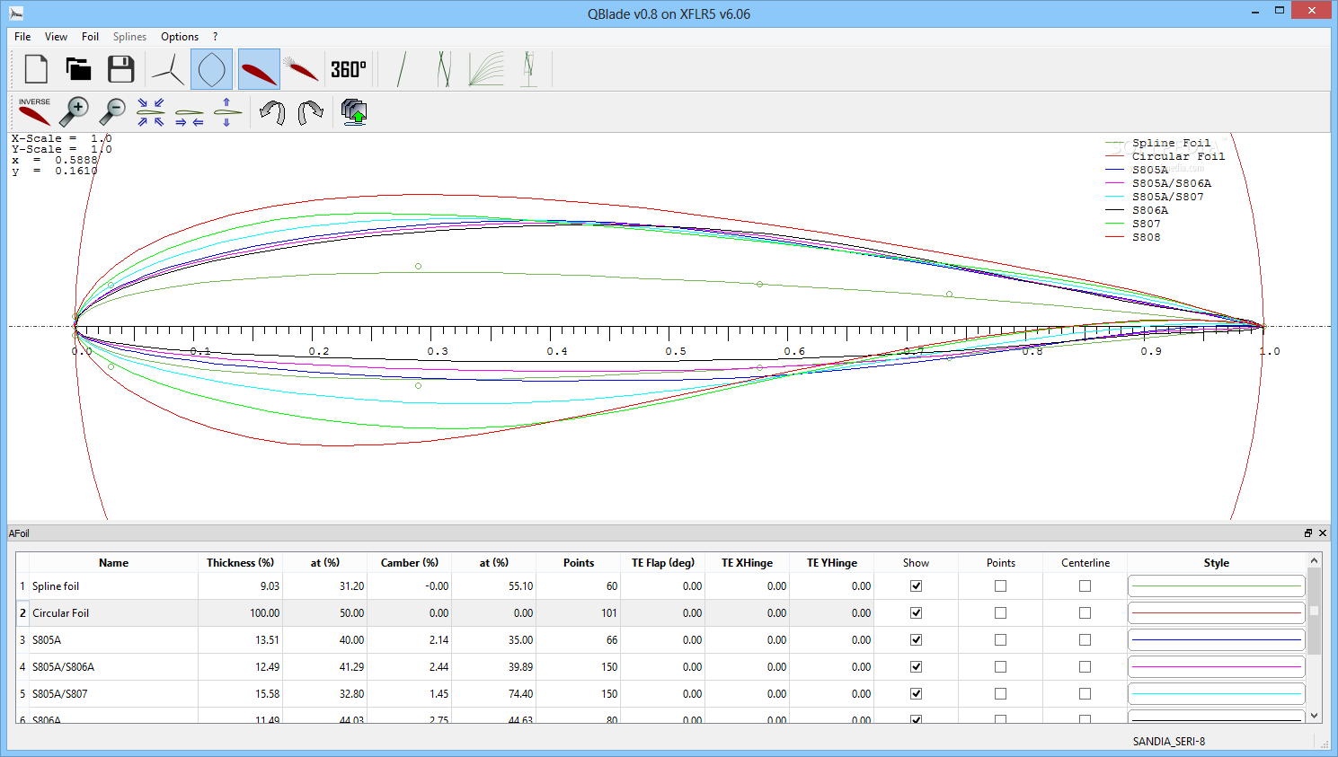Enable Centerline for Spline foil
Screen dimensions: 1338x757
(x=1085, y=585)
